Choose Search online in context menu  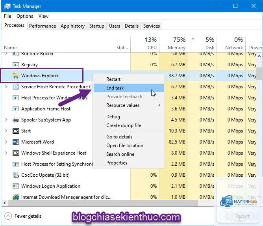point(129,154)
